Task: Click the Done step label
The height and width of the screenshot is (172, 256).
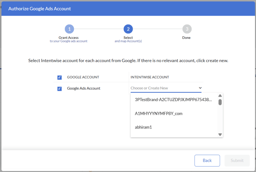Action: (x=186, y=38)
